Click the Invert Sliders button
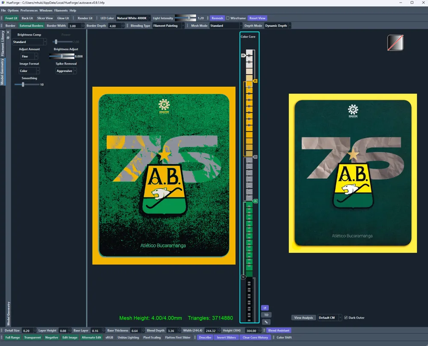 226,337
